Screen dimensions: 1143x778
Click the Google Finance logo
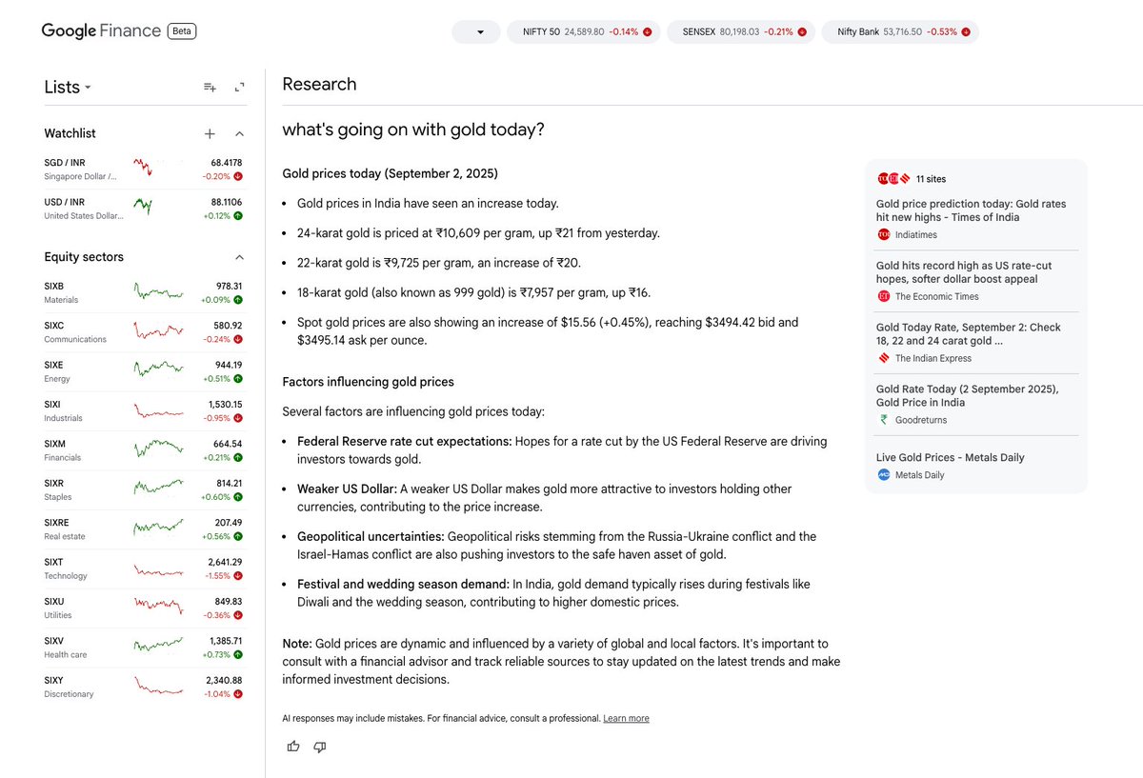coord(98,30)
